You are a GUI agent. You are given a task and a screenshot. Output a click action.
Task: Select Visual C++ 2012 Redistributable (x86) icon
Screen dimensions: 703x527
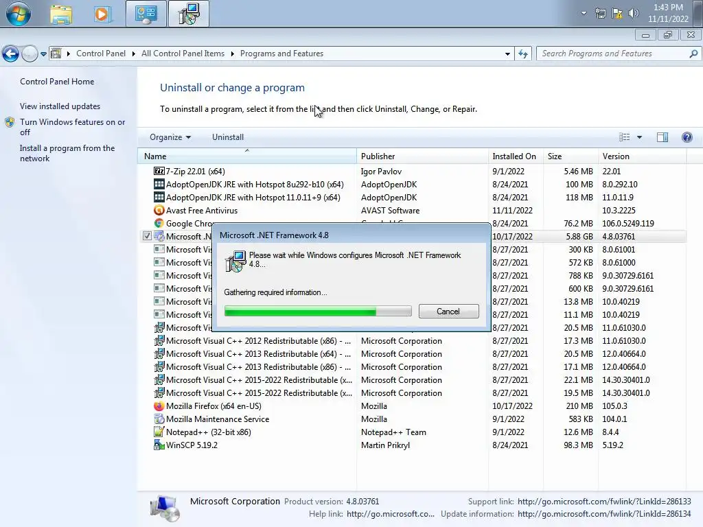pyautogui.click(x=159, y=340)
